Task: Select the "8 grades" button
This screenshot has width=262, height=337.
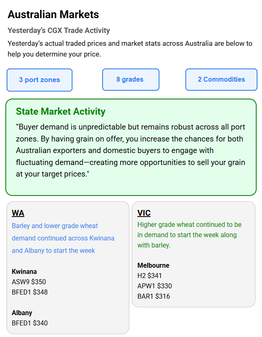Action: pos(130,80)
